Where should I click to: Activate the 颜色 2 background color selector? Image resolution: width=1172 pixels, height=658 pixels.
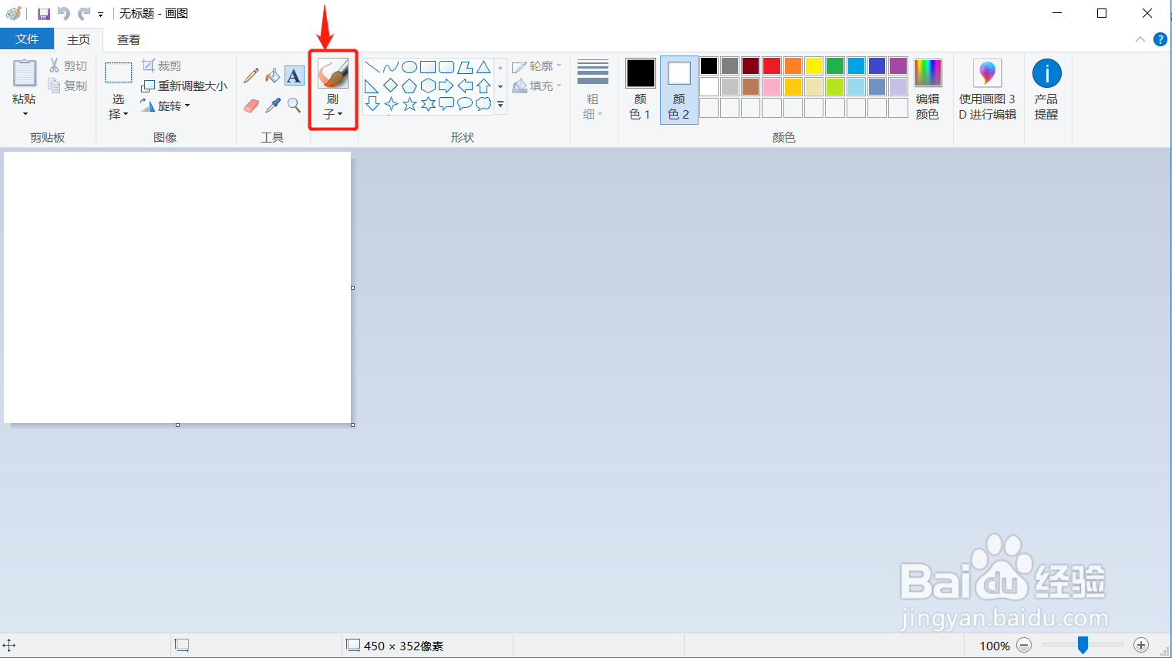[679, 89]
